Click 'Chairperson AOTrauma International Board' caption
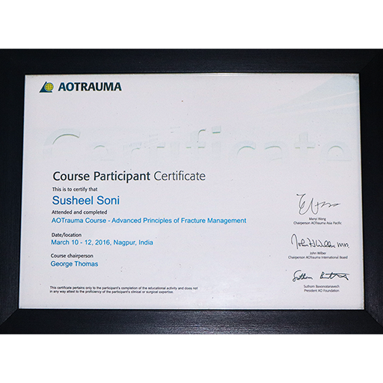Viewport: 383px width, 383px height. coord(318,257)
